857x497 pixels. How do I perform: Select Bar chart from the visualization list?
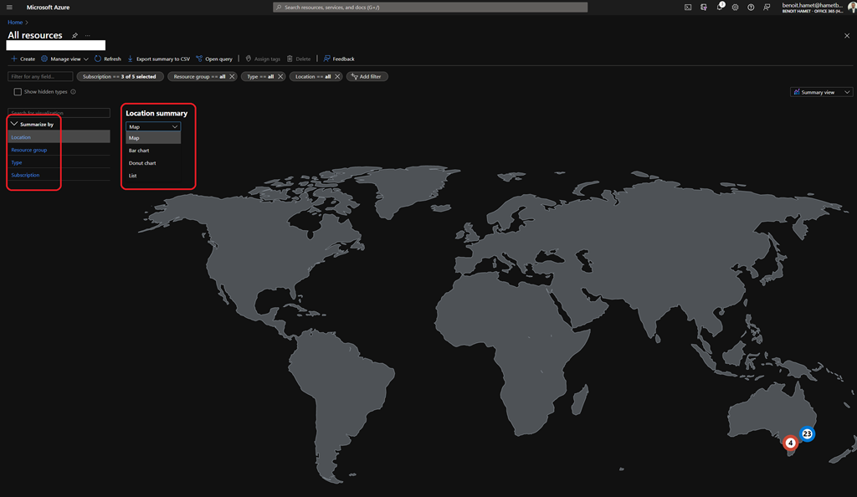coord(139,151)
